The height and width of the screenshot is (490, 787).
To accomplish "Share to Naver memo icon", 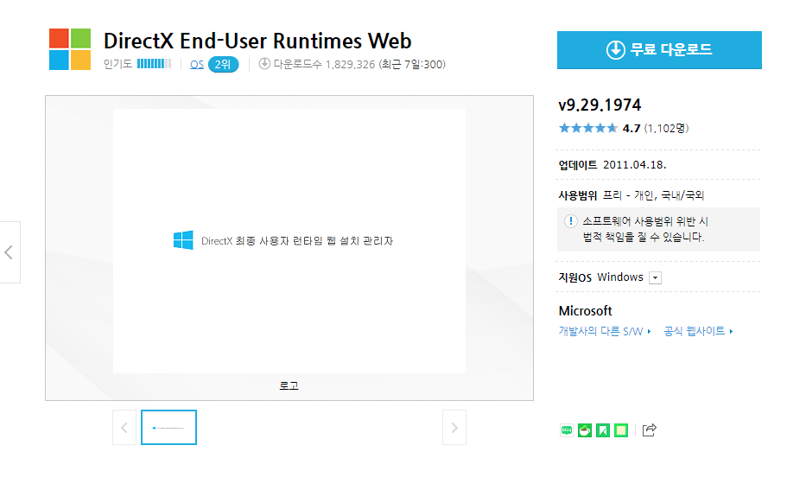I will (x=621, y=430).
